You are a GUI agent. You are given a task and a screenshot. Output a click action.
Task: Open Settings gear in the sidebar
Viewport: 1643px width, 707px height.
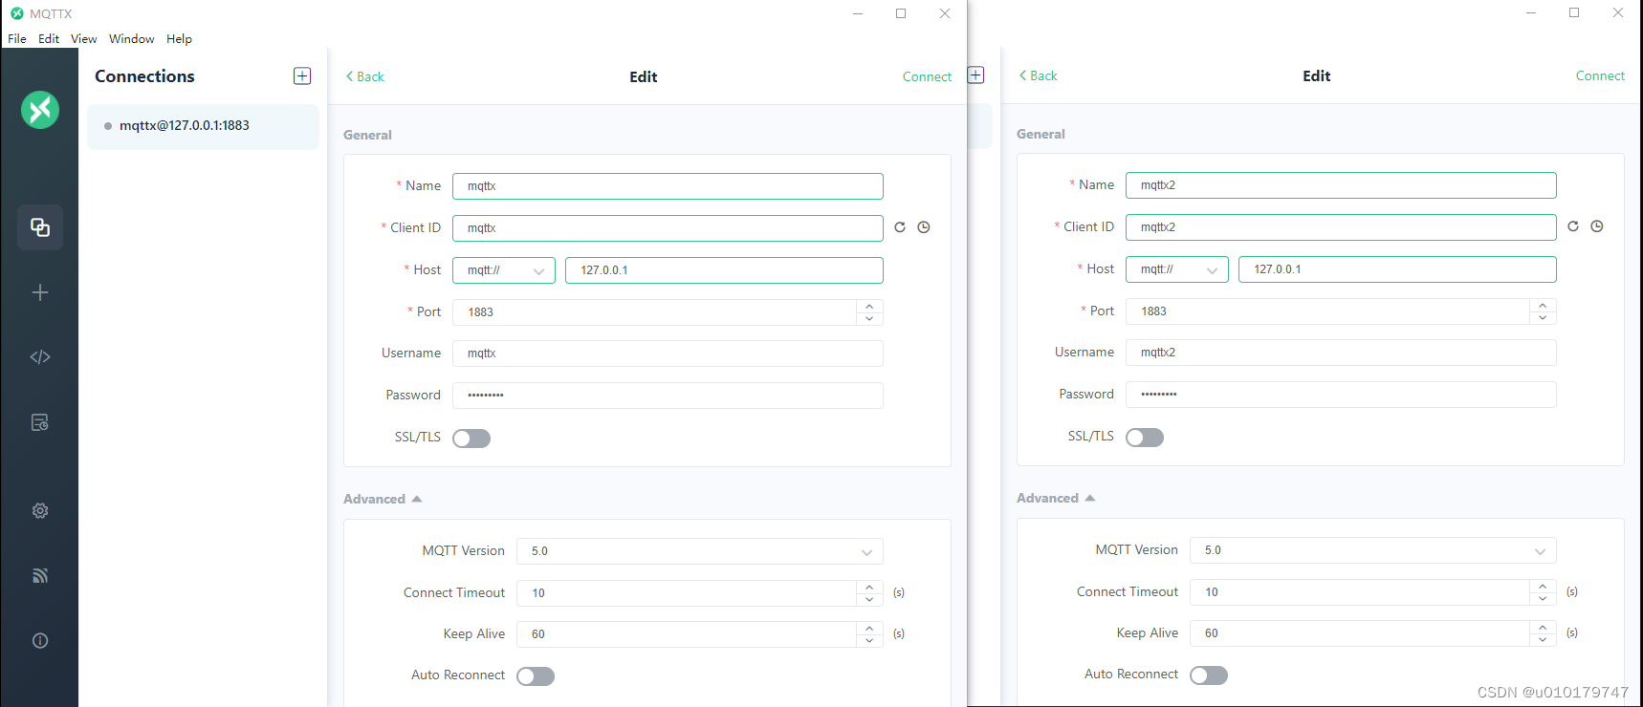tap(40, 510)
